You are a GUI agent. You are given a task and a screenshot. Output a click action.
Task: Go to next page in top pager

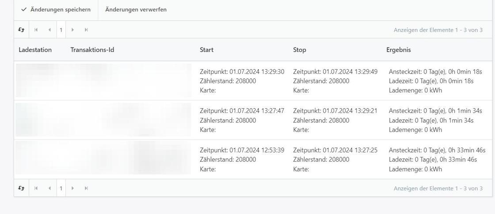[72, 30]
